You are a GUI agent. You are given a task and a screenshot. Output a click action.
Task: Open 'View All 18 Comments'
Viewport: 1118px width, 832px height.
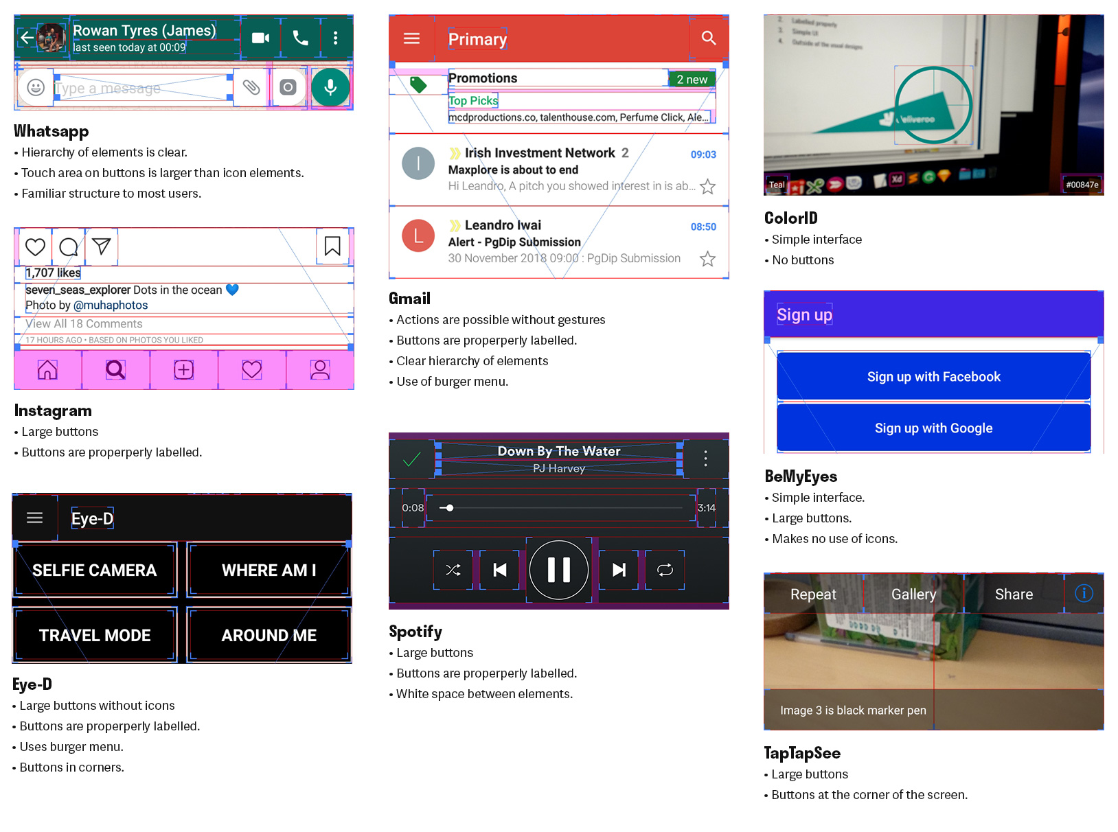(x=84, y=324)
